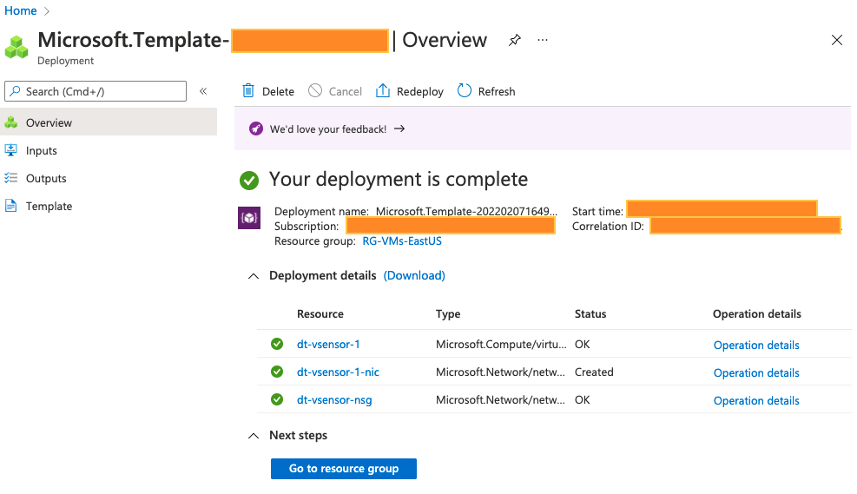Click the feedback arrow link
Viewport: 857px width, 494px height.
pos(399,129)
